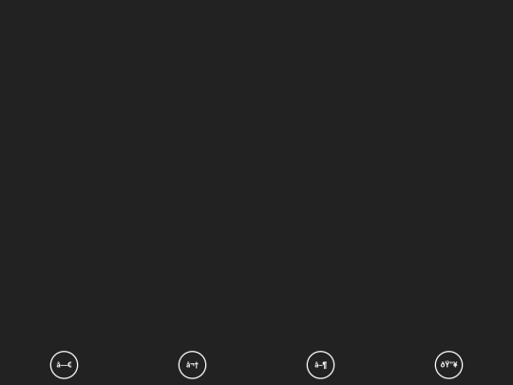Viewport: 513px width, 385px height.
Task: Activate the garbled fire emoji circle icon
Action: pos(448,365)
